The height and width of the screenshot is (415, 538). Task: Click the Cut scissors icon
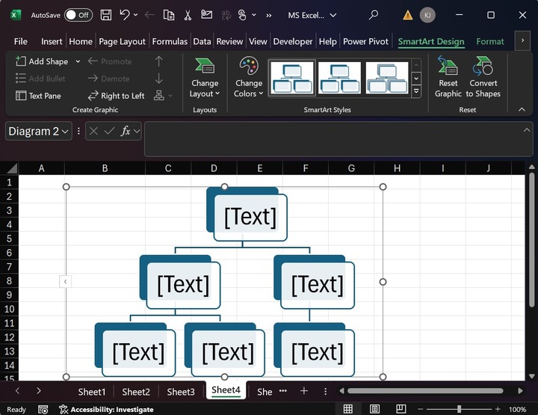pos(188,14)
